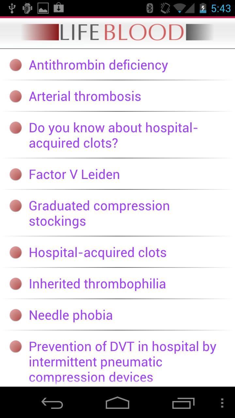
Task: Select the Inherited thrombophilia topic
Action: [97, 284]
